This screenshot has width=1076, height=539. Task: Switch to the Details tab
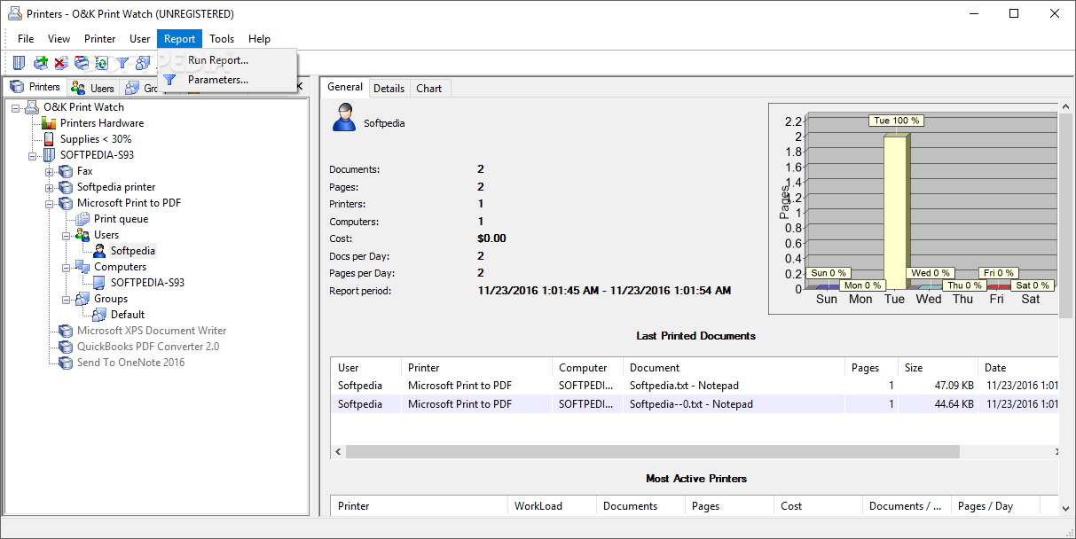tap(389, 89)
